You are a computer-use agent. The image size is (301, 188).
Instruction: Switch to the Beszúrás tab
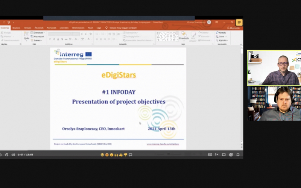pyautogui.click(x=16, y=28)
